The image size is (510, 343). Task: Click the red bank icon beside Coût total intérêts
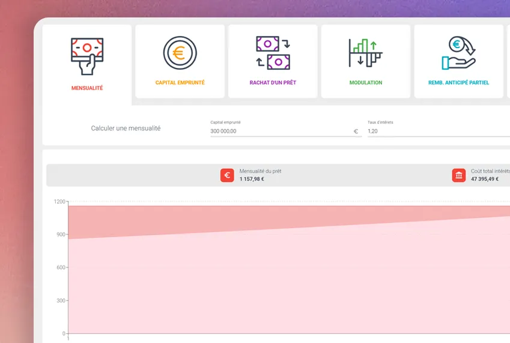[x=458, y=175]
